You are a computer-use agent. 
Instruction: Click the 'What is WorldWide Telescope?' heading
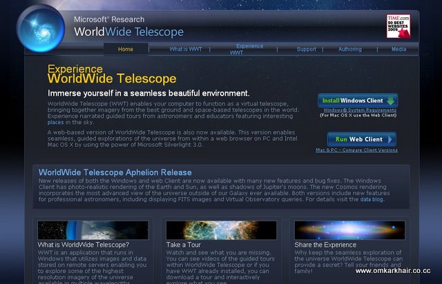pos(84,245)
